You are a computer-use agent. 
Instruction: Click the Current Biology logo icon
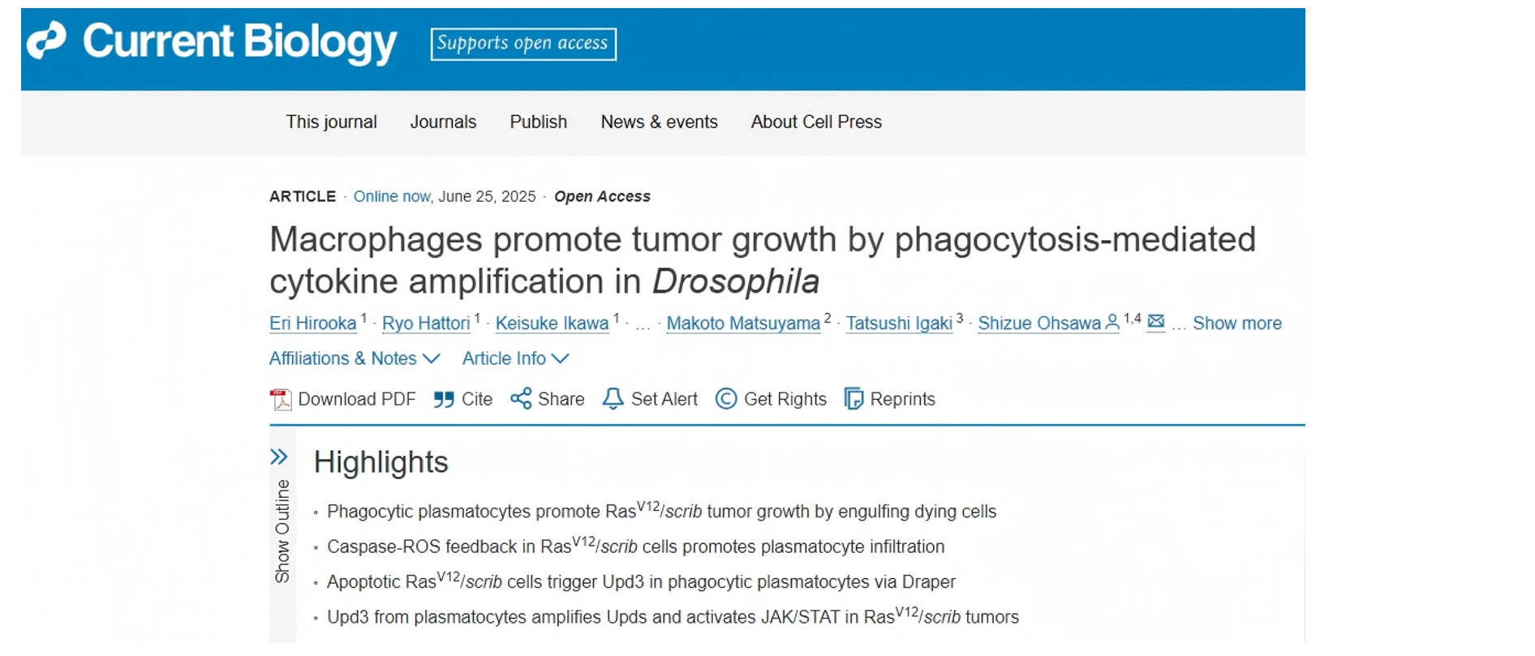[x=46, y=41]
